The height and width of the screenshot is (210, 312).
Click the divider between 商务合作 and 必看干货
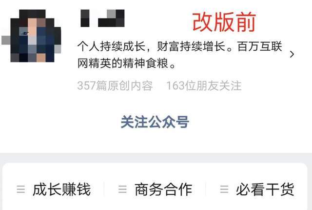coord(206,189)
